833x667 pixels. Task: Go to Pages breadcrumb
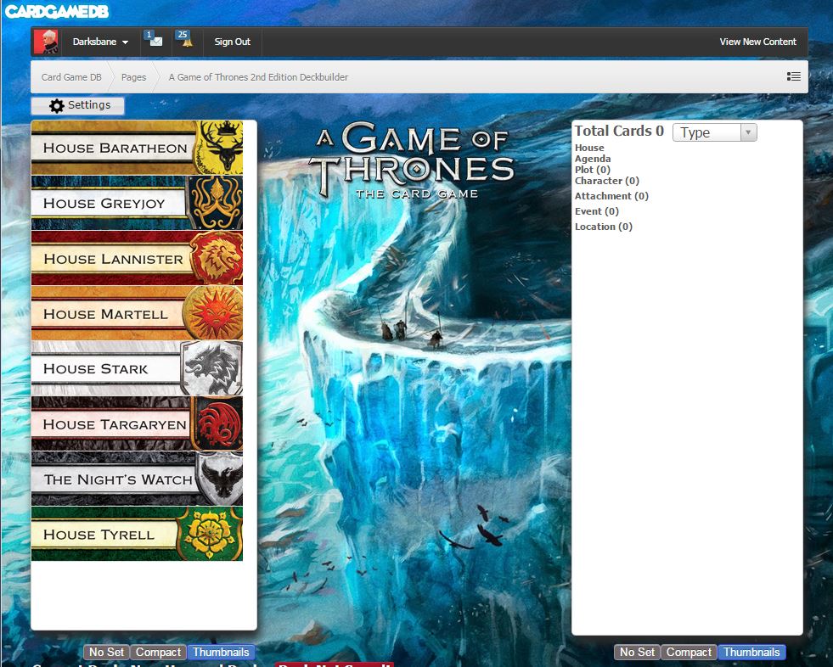(x=133, y=77)
